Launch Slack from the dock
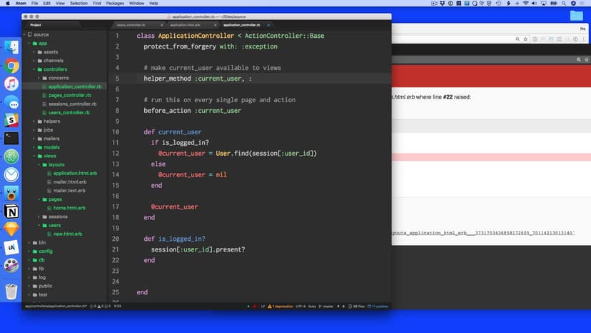Viewport: 591px width, 333px height. [x=11, y=120]
